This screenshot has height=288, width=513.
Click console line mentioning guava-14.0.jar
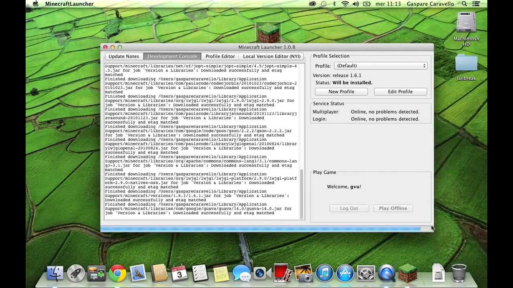pos(199,209)
